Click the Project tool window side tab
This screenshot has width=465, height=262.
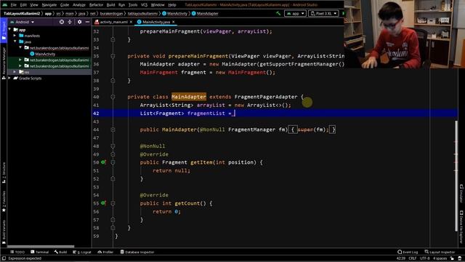(x=4, y=31)
